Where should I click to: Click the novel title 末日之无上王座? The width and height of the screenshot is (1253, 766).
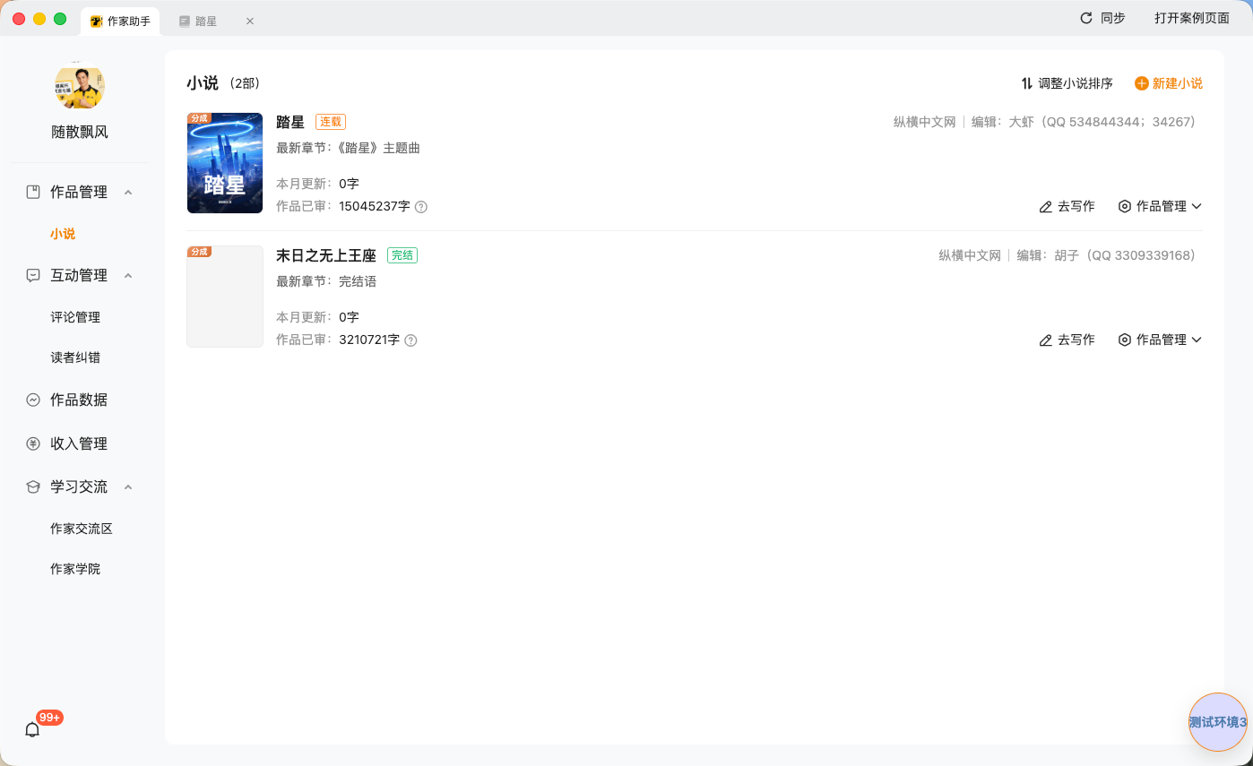point(326,255)
